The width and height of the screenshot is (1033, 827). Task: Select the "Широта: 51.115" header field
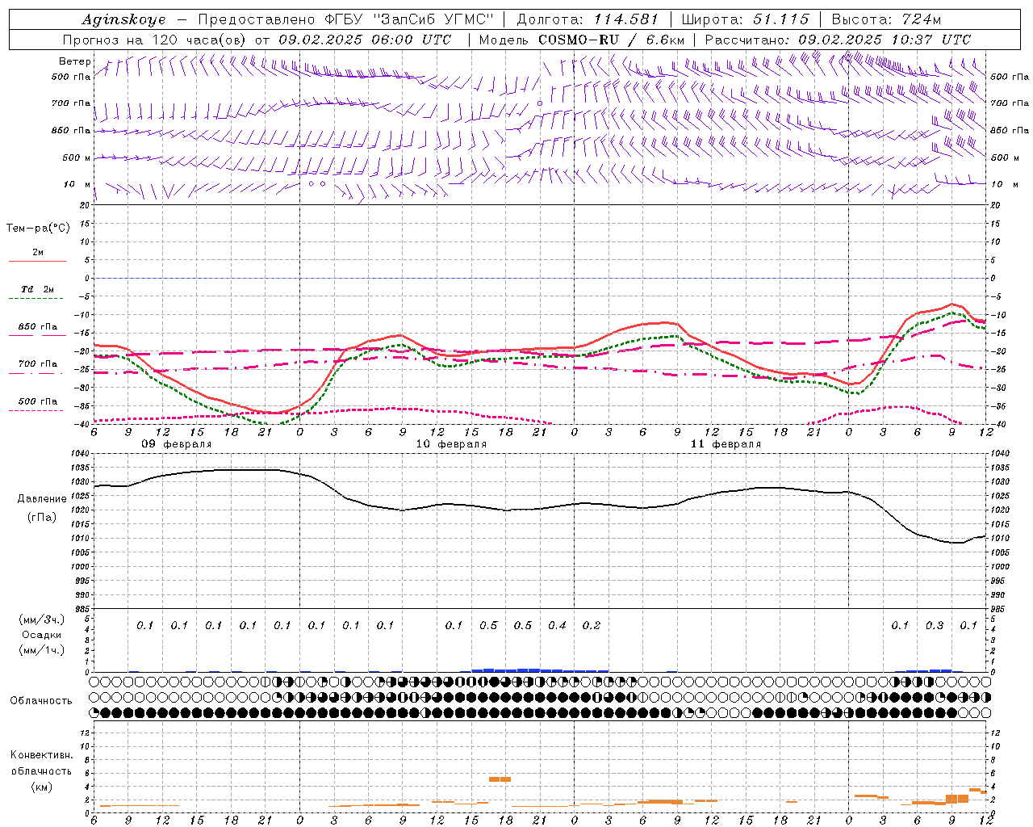pos(745,19)
